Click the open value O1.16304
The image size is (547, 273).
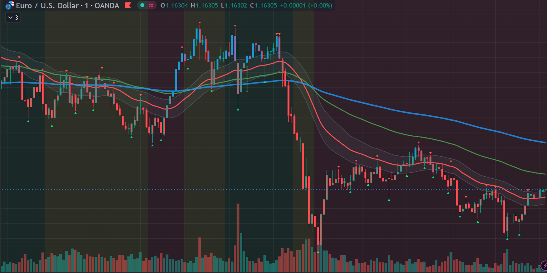(174, 6)
